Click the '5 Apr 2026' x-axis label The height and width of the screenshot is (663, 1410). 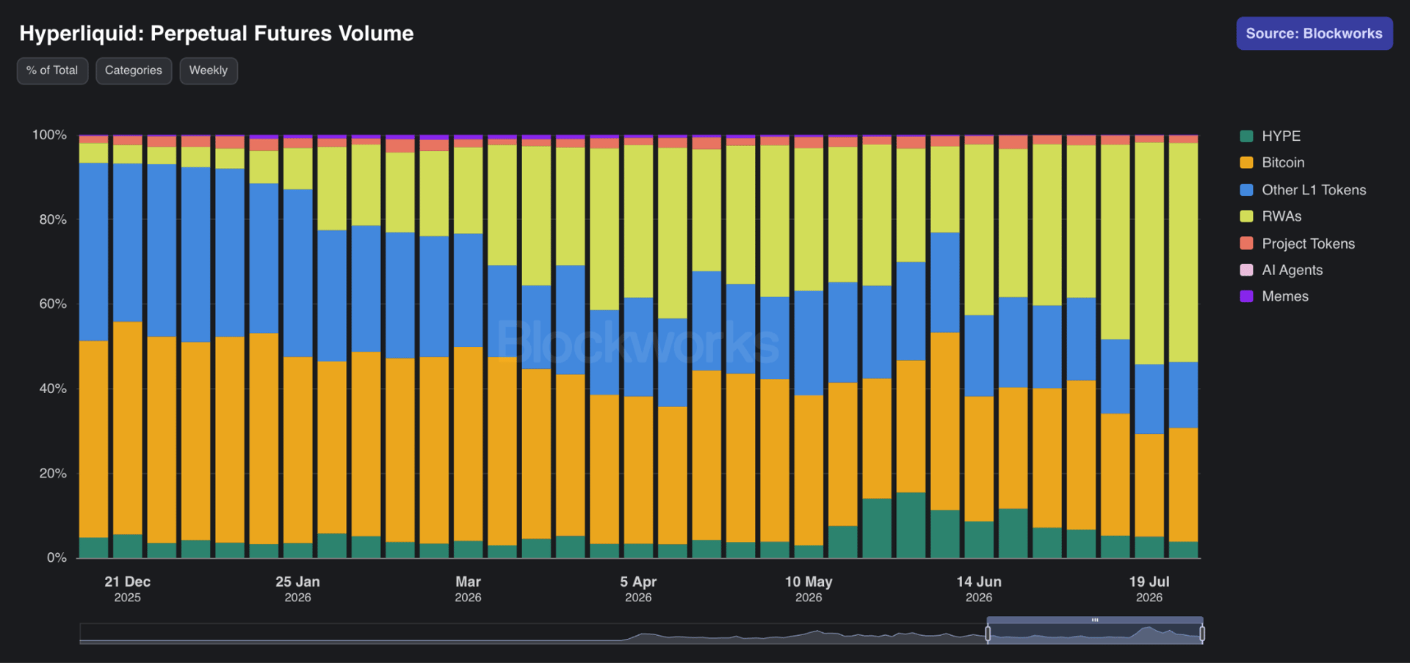(x=638, y=589)
